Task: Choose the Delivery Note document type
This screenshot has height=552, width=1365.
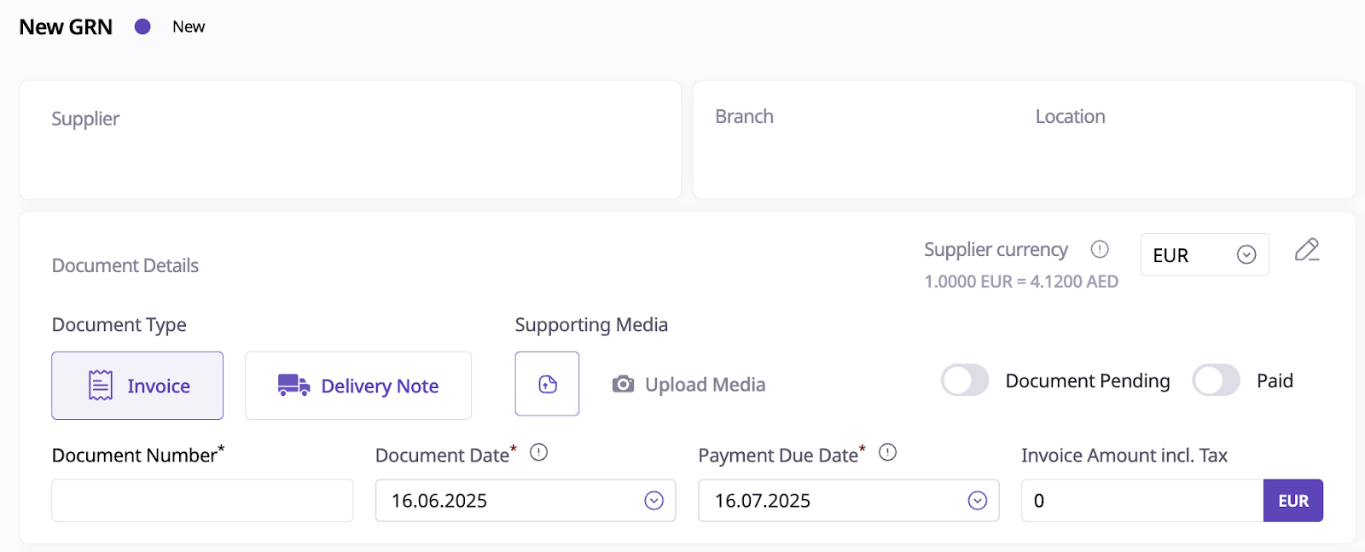Action: tap(358, 386)
